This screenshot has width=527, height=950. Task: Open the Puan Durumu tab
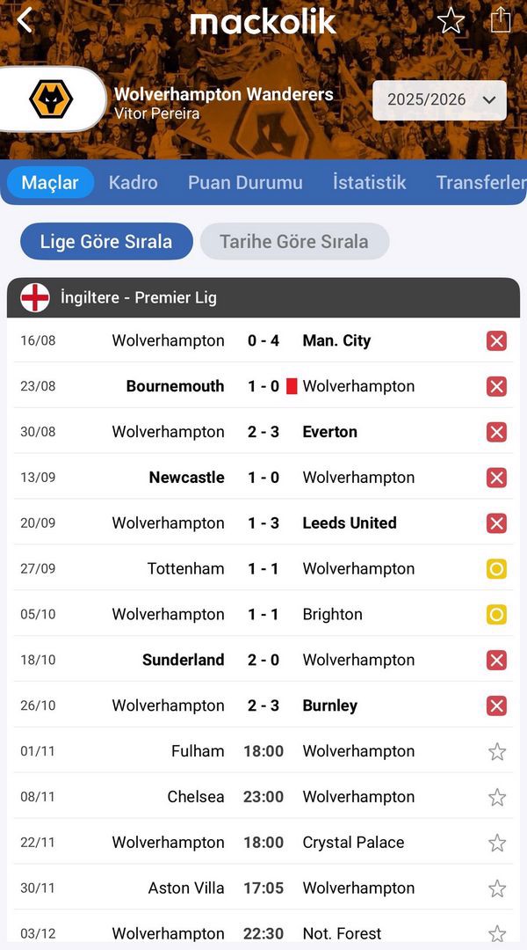point(245,182)
